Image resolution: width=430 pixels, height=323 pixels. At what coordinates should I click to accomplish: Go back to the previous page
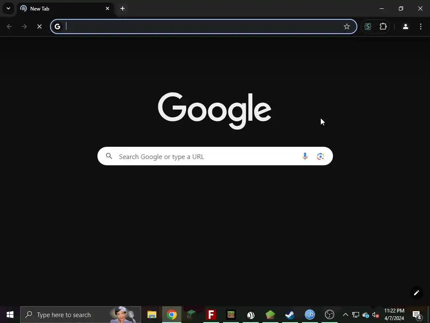point(9,26)
